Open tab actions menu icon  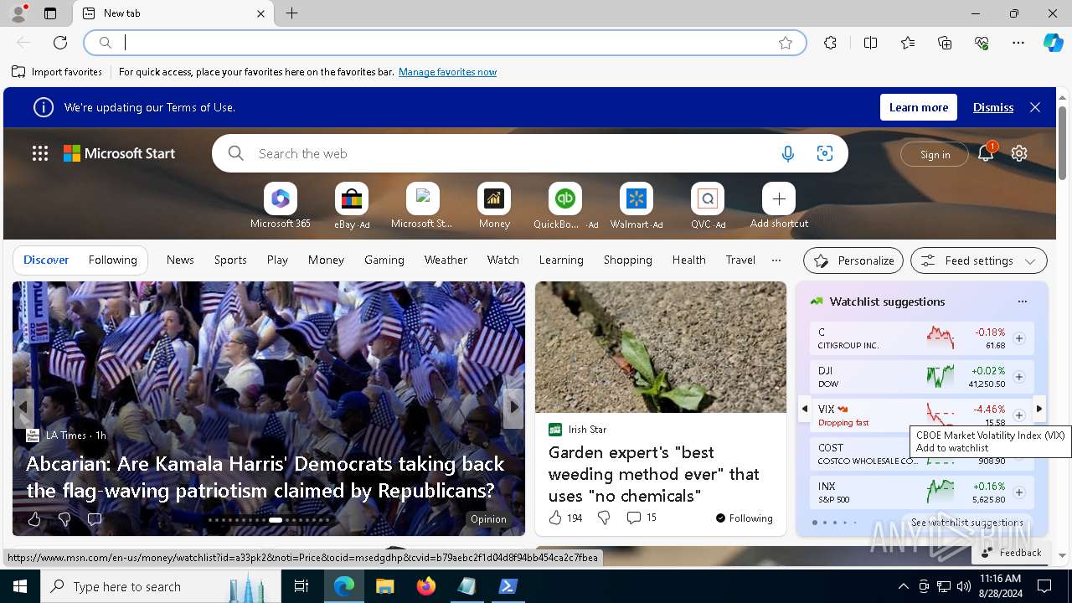click(50, 13)
